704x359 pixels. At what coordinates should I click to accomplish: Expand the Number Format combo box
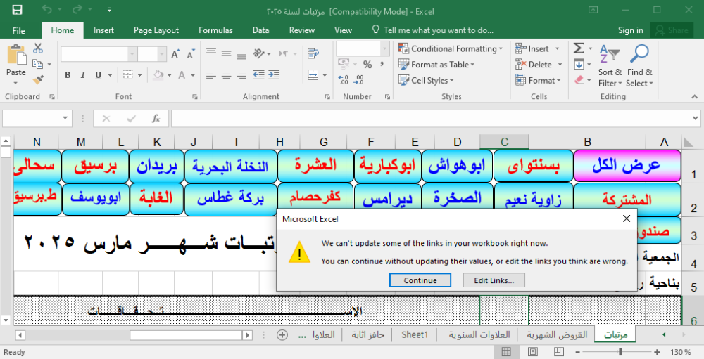pyautogui.click(x=385, y=48)
